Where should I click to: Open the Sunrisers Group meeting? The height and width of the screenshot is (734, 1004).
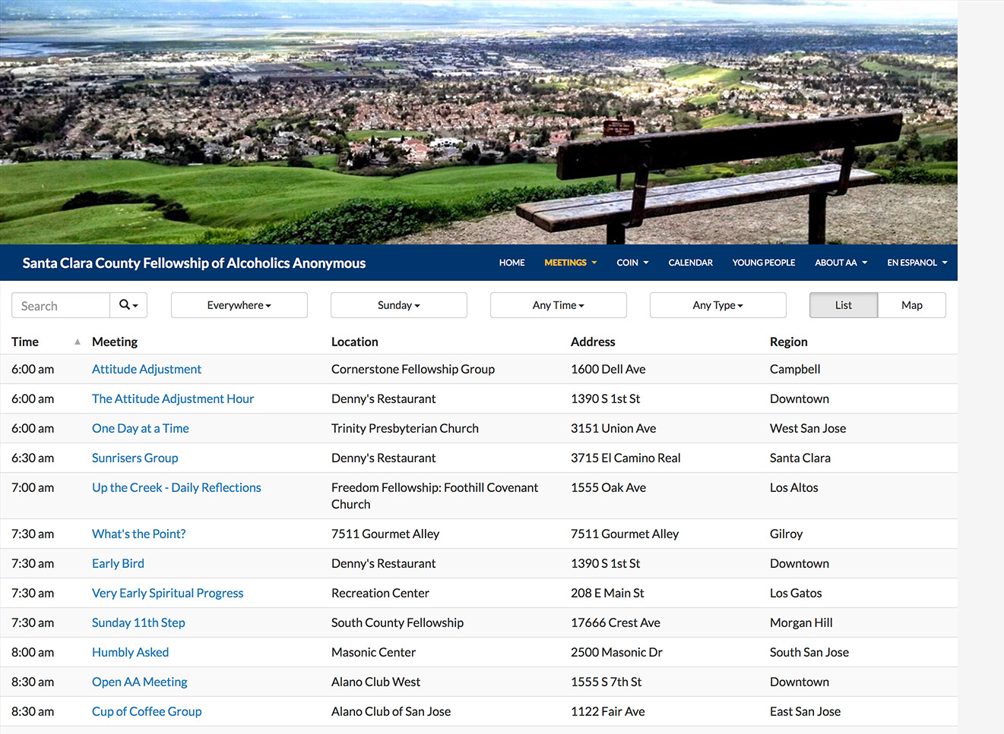pyautogui.click(x=135, y=458)
